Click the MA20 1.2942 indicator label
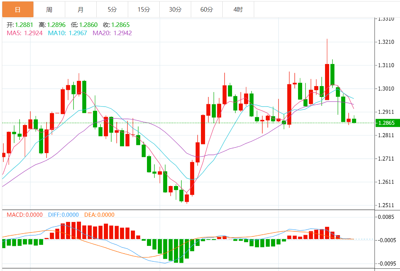The image size is (400, 271). coord(112,33)
